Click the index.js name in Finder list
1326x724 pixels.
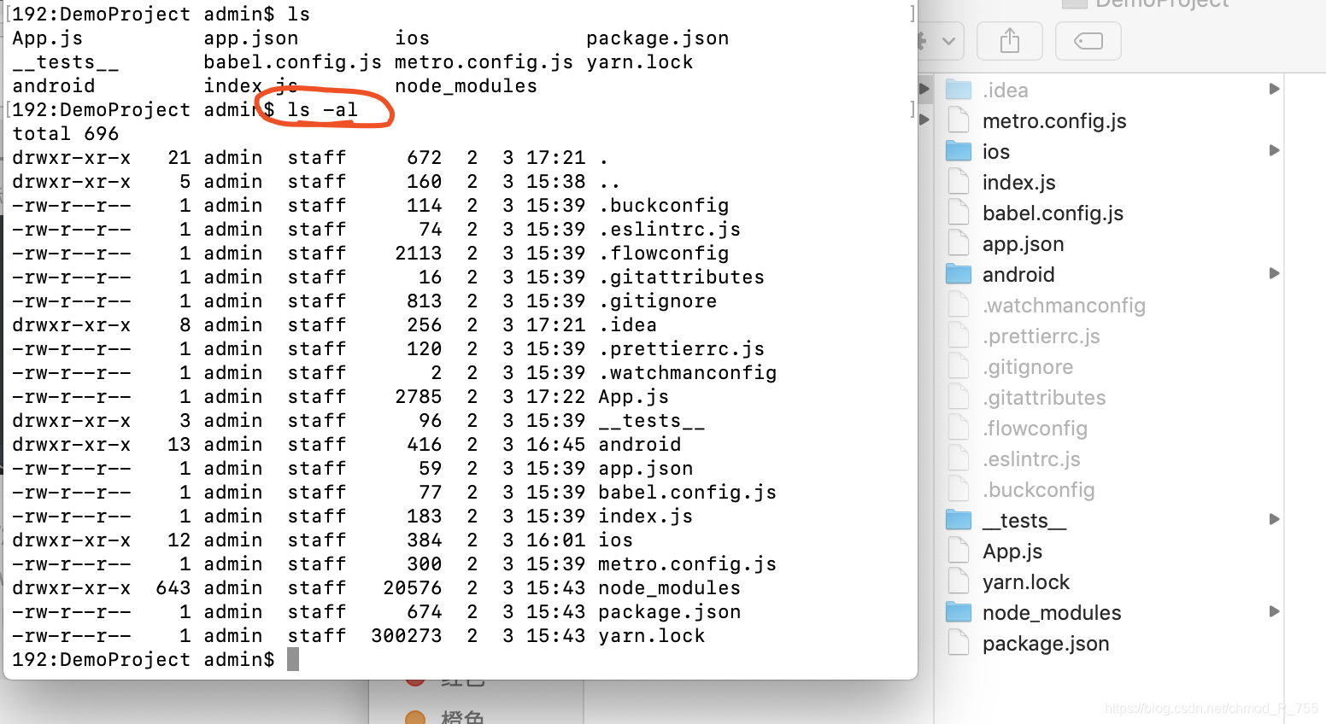pos(1019,183)
